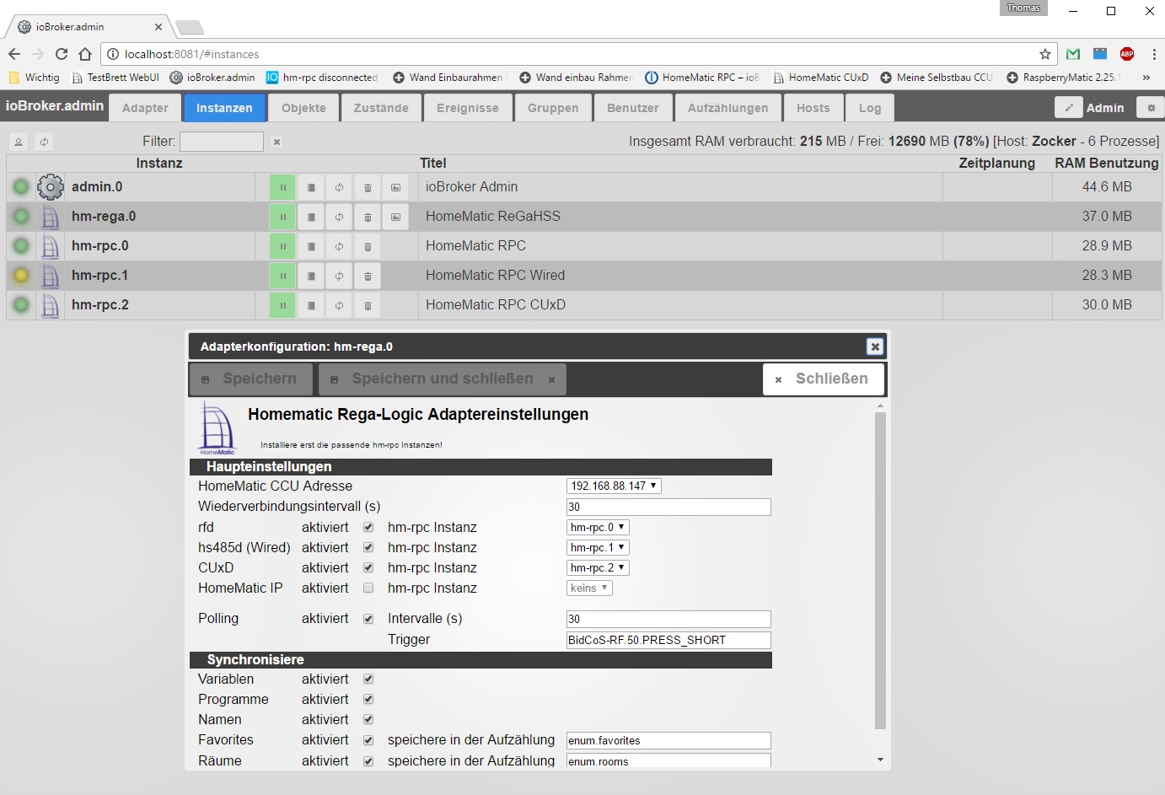Close the Adapterkonfiguration dialog with title-bar X

tap(875, 346)
